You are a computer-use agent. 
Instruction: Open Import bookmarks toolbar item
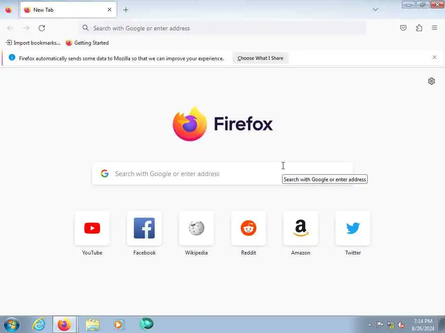tap(33, 43)
